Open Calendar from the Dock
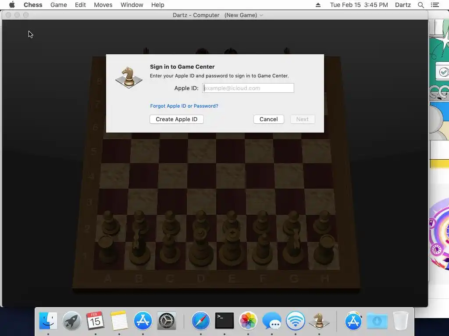Viewport: 449px width, 336px height. pyautogui.click(x=95, y=321)
